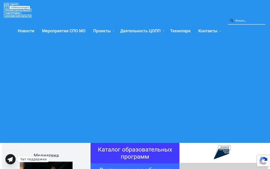Open the Новости menu item
This screenshot has height=169, width=270.
[26, 31]
